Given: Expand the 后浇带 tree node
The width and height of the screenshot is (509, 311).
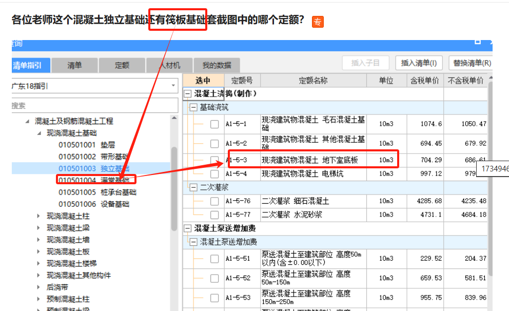Looking at the screenshot, I should pos(38,287).
